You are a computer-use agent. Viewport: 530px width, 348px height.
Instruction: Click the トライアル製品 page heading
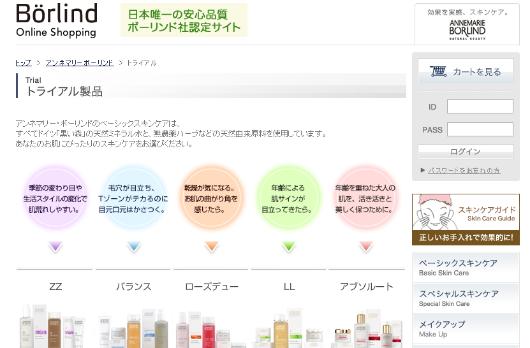point(64,91)
